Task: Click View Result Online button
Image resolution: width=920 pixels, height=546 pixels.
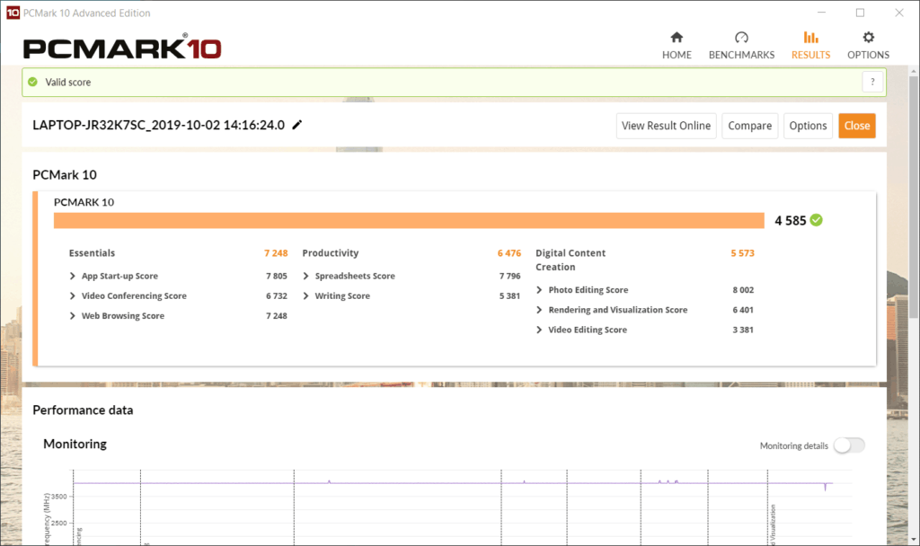Action: [666, 126]
